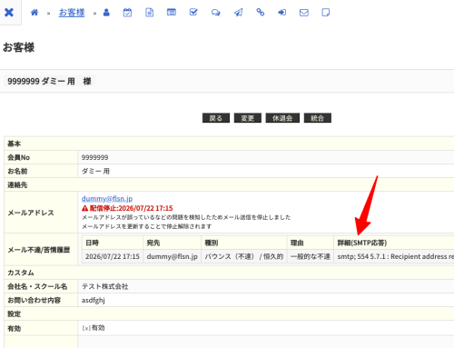
Task: Click the person profile icon
Action: [106, 13]
